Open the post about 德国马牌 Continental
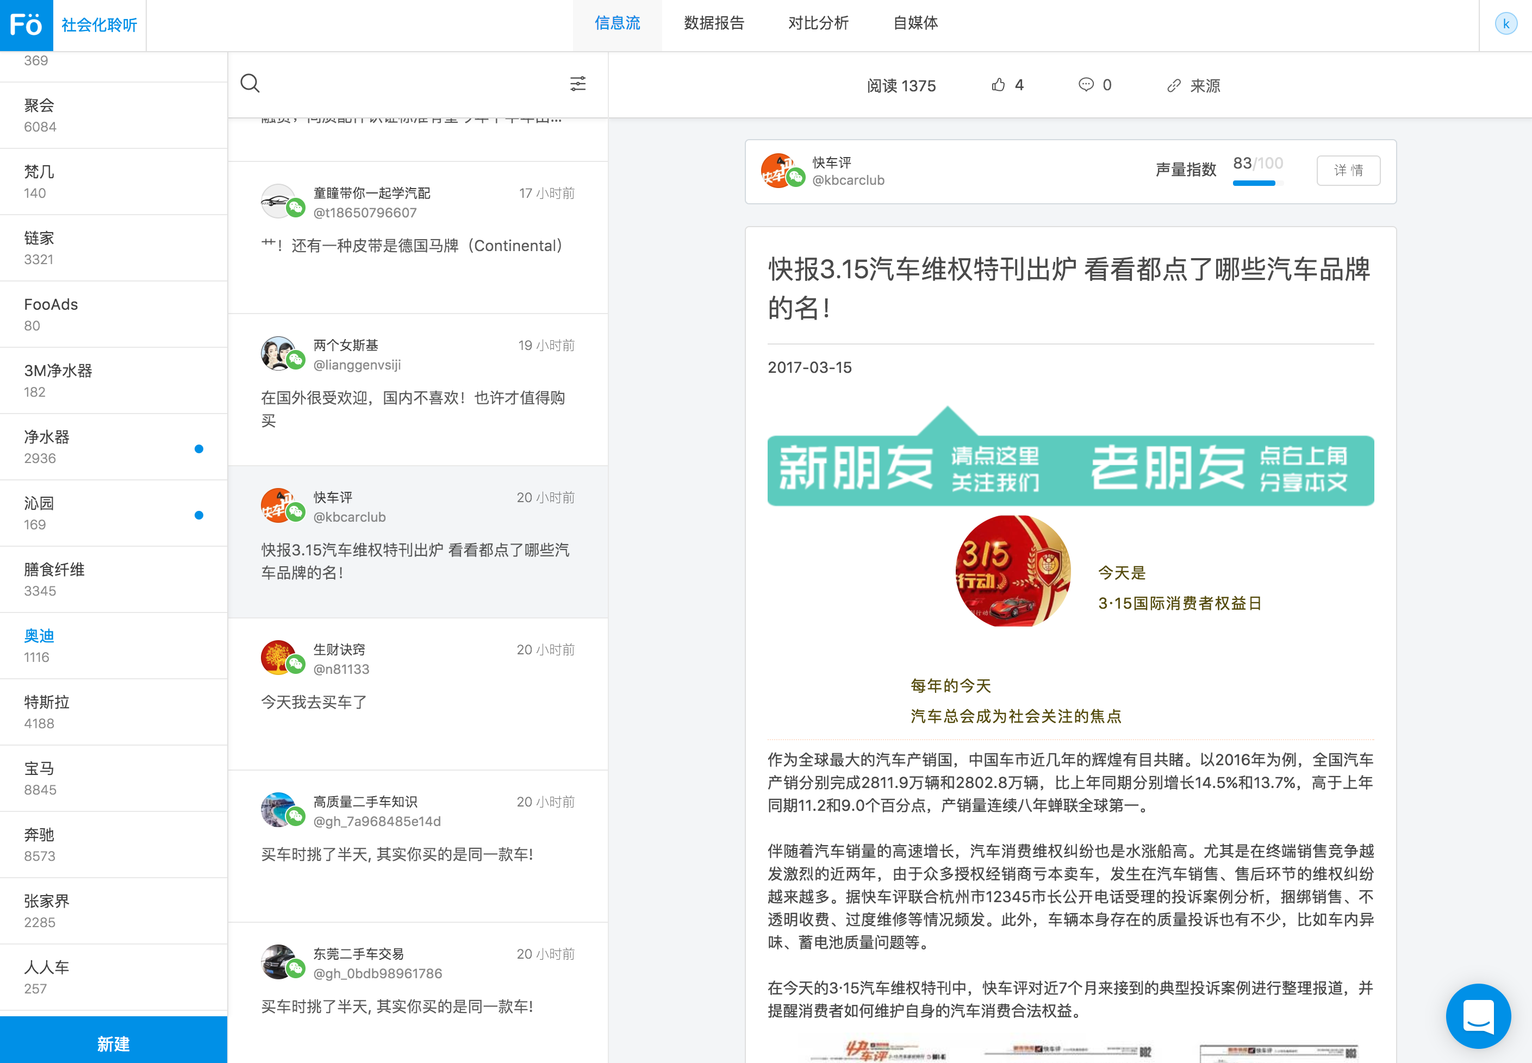Image resolution: width=1532 pixels, height=1063 pixels. click(418, 237)
